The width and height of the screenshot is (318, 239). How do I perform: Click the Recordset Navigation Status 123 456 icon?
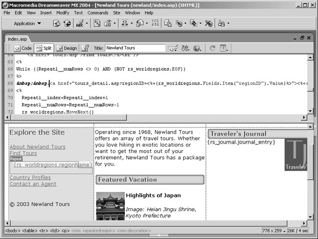(155, 23)
